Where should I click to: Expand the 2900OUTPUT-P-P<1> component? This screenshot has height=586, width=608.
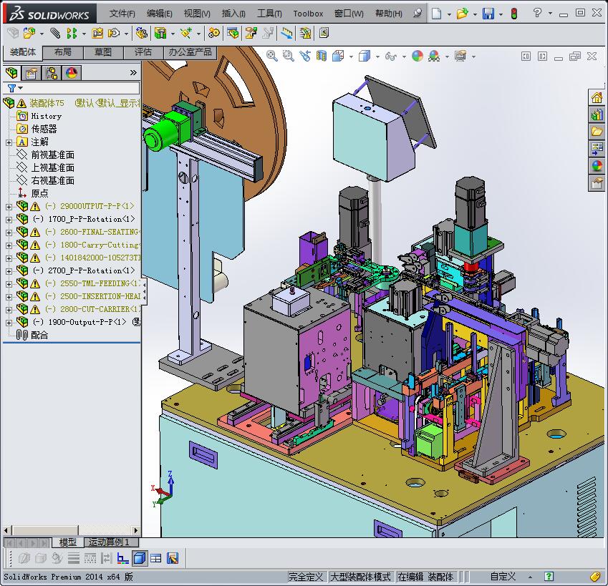[9, 207]
